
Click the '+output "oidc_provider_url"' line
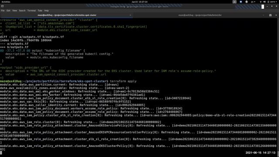[26, 68]
